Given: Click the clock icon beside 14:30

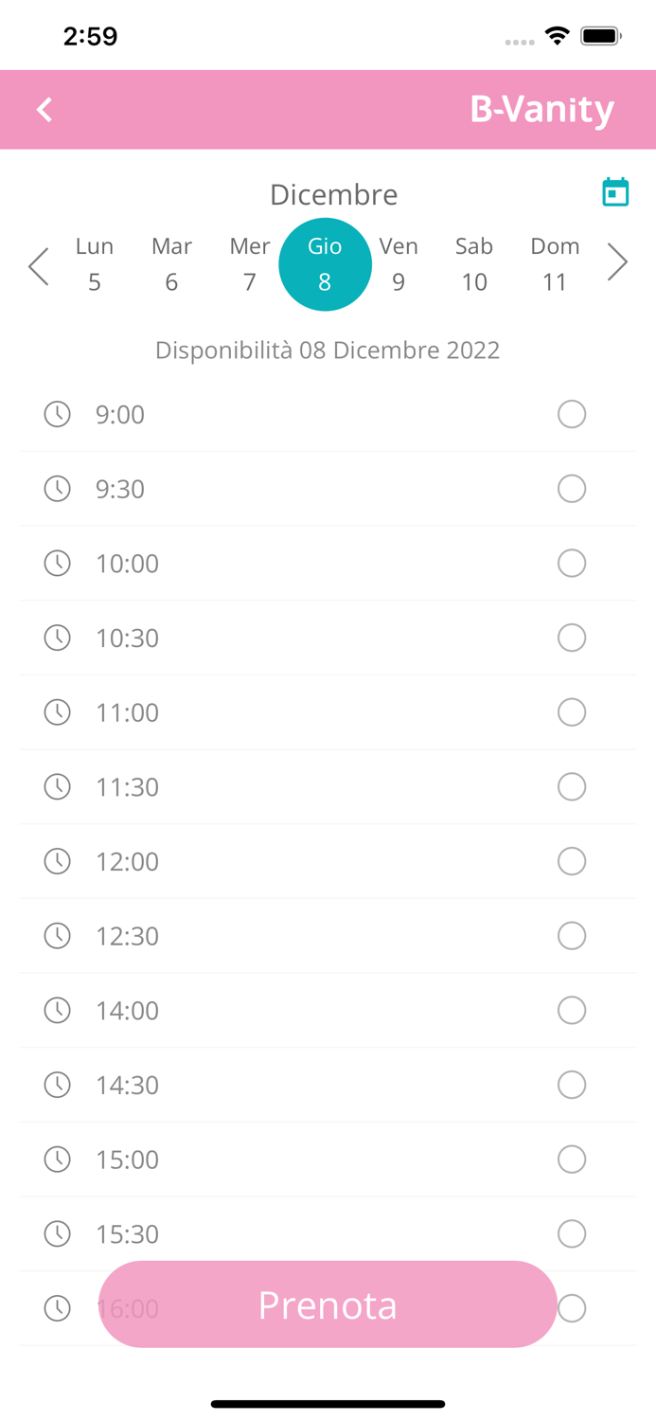Looking at the screenshot, I should [58, 1085].
